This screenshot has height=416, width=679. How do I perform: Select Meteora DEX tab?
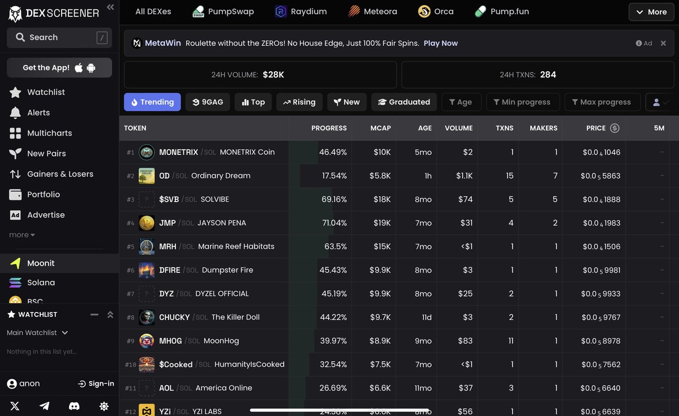[372, 11]
